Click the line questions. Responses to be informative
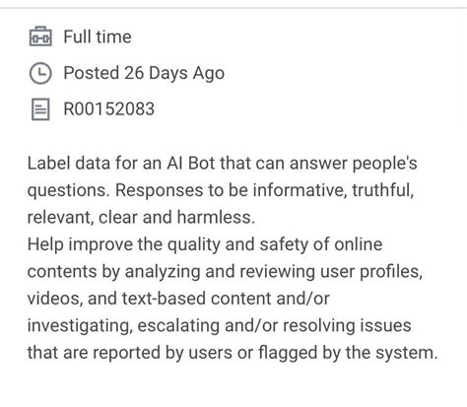This screenshot has width=467, height=407. tap(221, 190)
